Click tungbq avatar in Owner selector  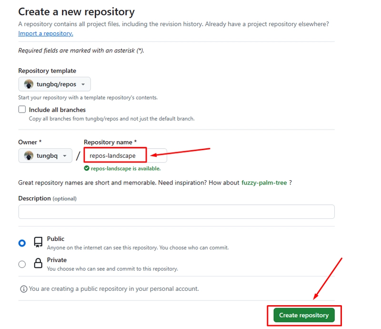(29, 155)
